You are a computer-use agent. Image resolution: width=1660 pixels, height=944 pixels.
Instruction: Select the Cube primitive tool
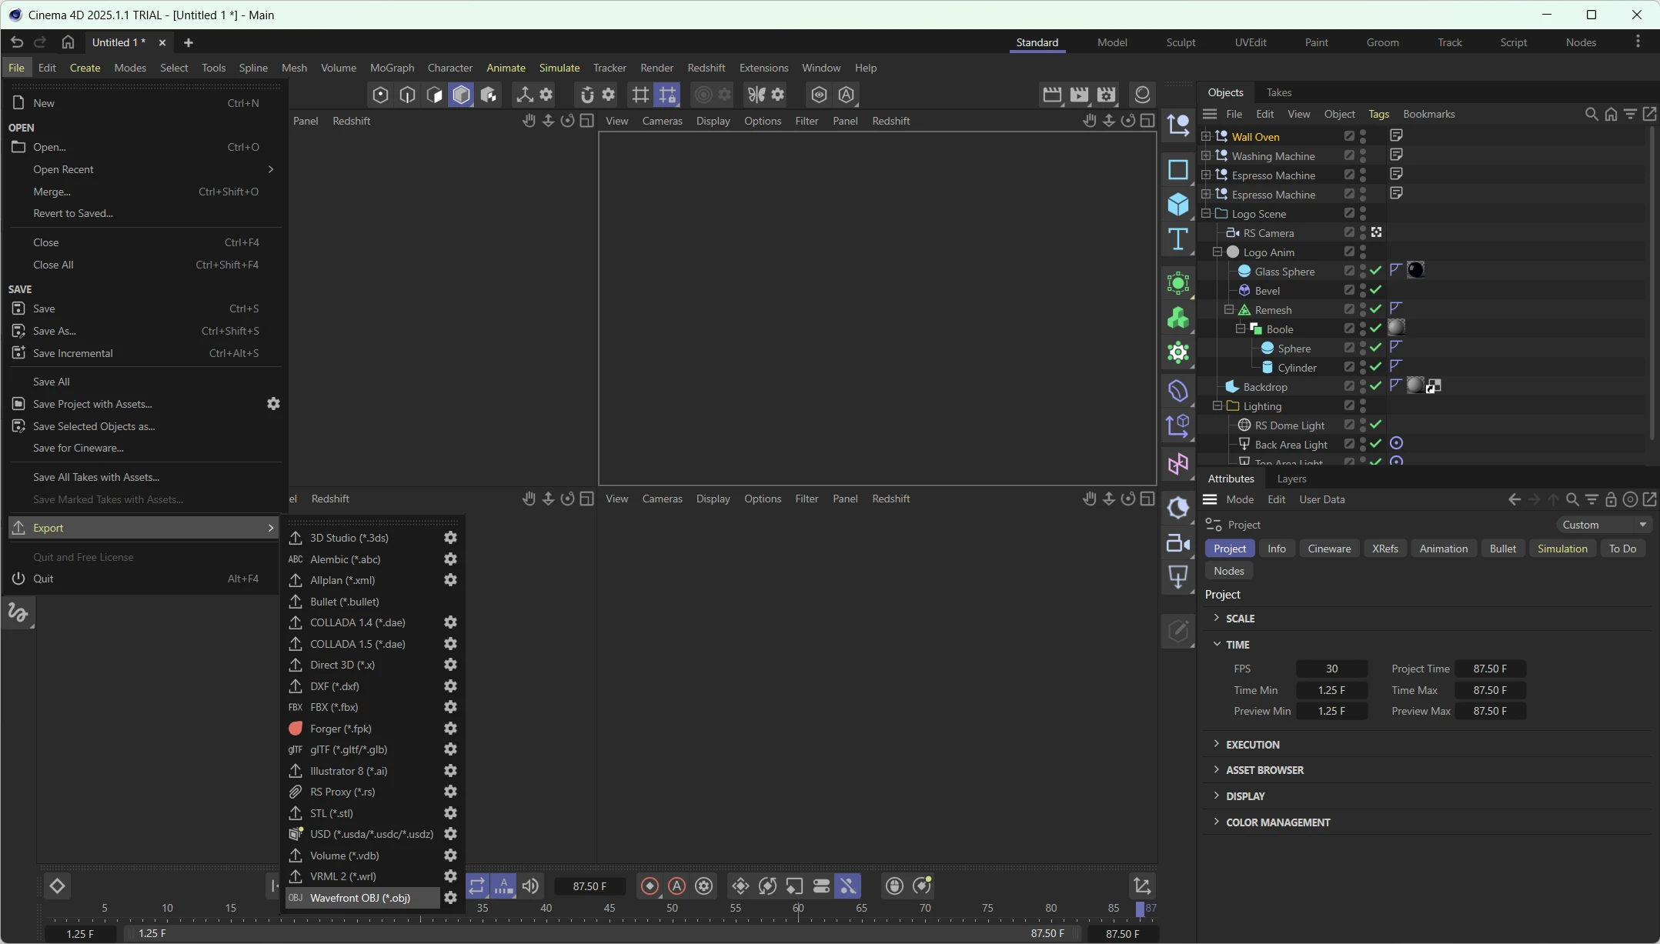[x=1178, y=205]
